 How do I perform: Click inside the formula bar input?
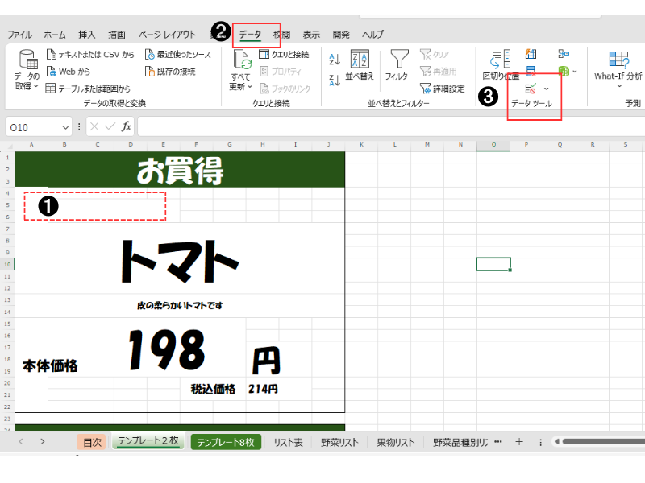[387, 127]
